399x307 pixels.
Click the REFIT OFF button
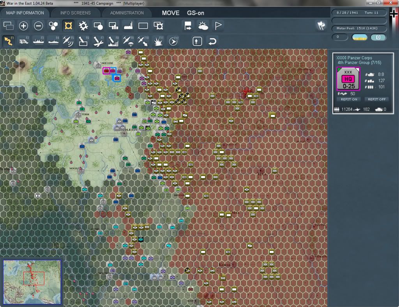[x=377, y=99]
